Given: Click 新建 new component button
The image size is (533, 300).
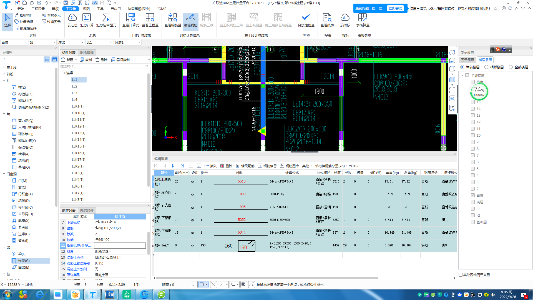Looking at the screenshot, I should (x=67, y=60).
